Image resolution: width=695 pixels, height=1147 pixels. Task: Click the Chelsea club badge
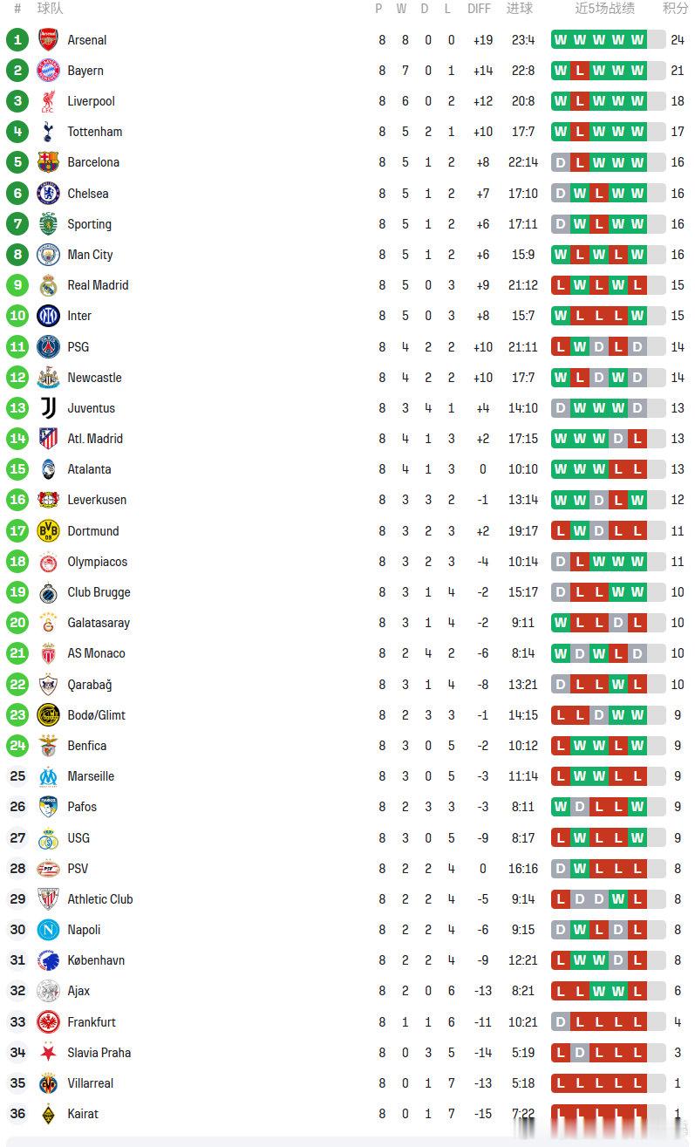[x=48, y=194]
